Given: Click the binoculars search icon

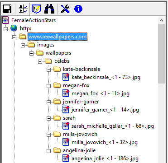Looking at the screenshot, I should pos(49,9).
